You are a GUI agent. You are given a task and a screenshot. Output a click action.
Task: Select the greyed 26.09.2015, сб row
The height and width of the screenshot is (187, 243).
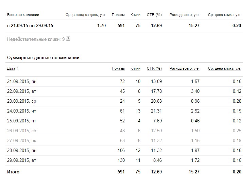click(124, 131)
